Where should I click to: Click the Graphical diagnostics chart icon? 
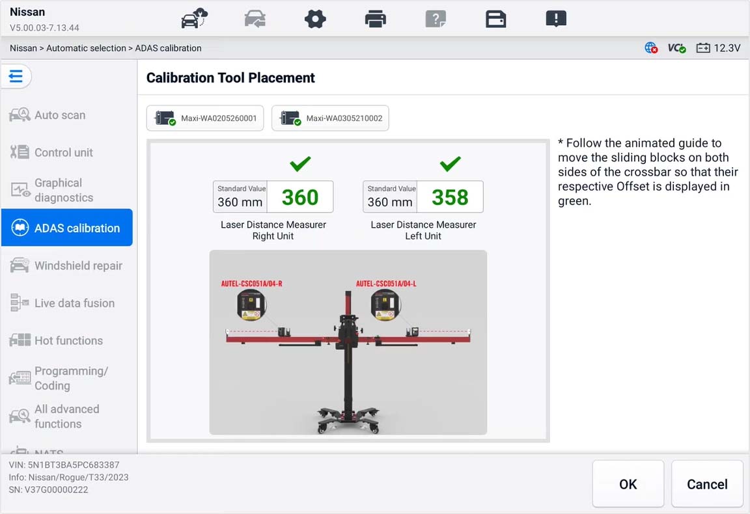tap(20, 190)
